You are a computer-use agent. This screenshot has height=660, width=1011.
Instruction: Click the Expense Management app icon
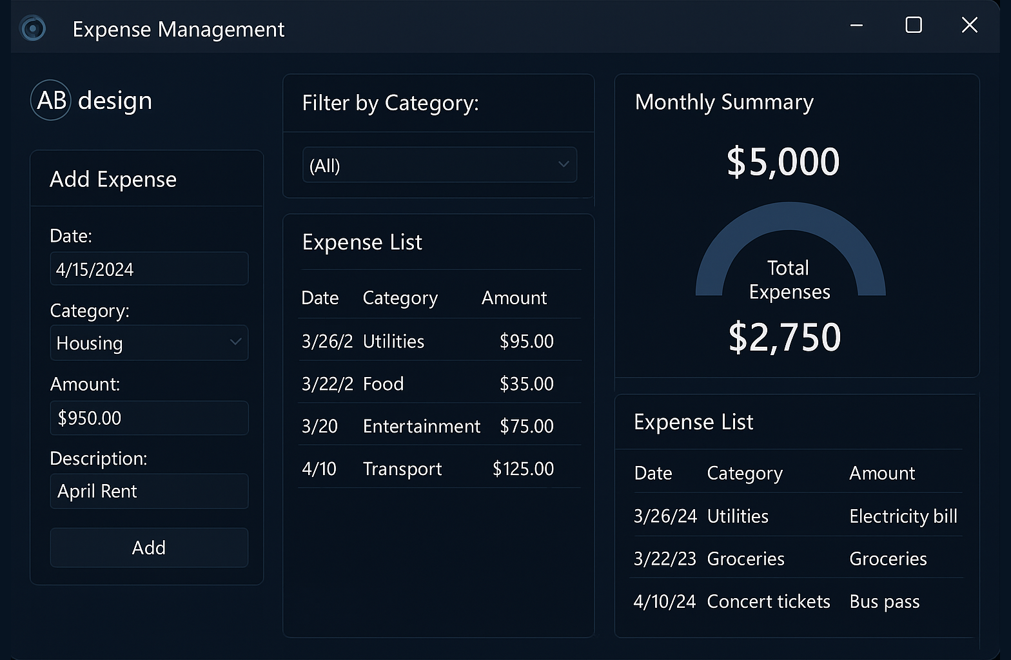33,28
